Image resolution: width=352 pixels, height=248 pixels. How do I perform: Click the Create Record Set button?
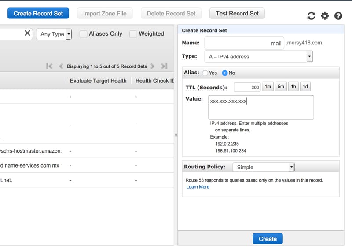pyautogui.click(x=38, y=13)
